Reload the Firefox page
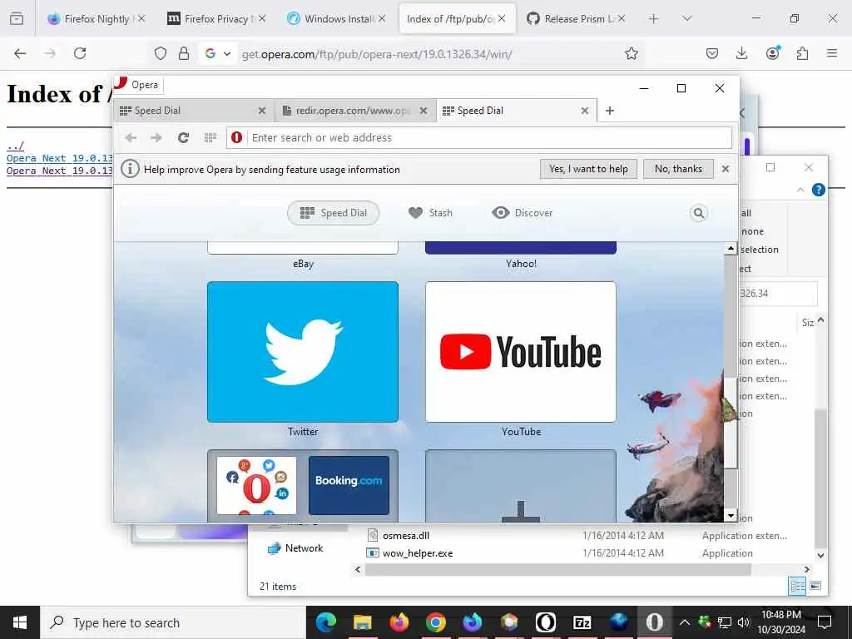The image size is (852, 639). pyautogui.click(x=80, y=53)
